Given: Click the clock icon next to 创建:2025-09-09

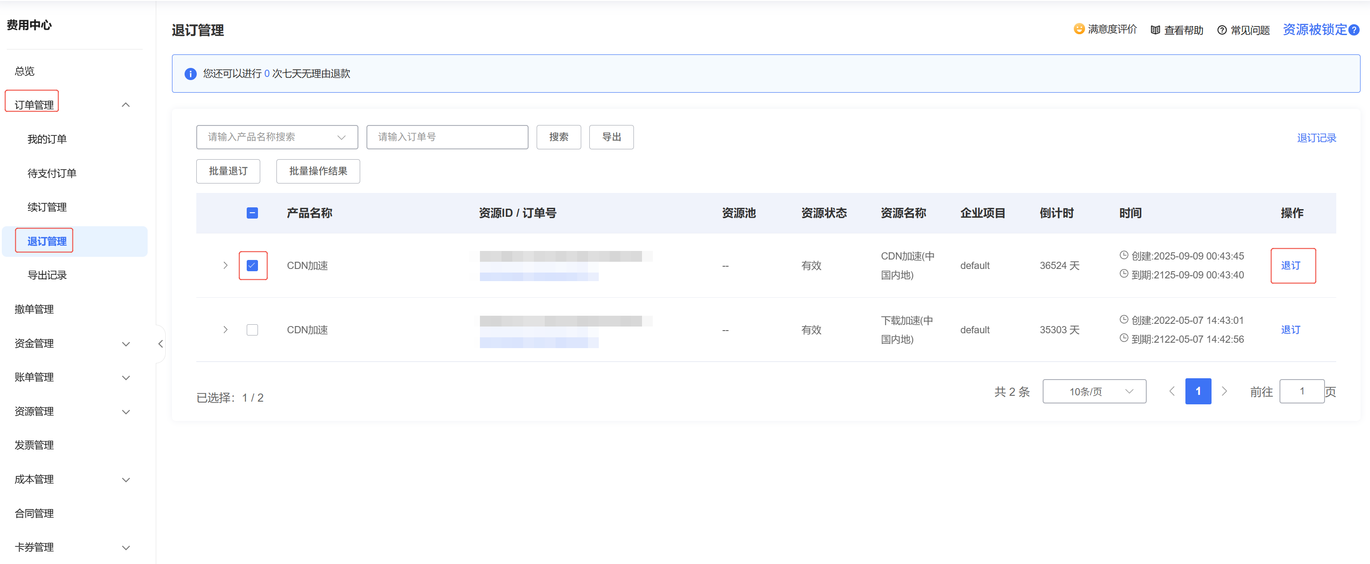Looking at the screenshot, I should 1123,255.
